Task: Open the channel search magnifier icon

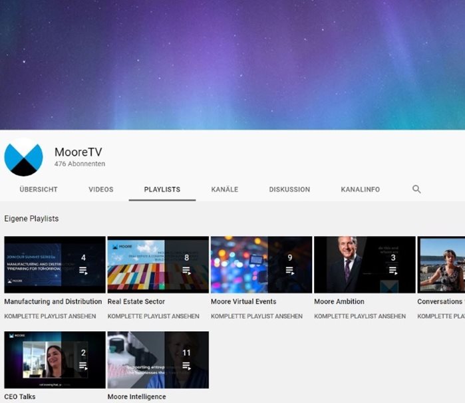Action: (416, 189)
